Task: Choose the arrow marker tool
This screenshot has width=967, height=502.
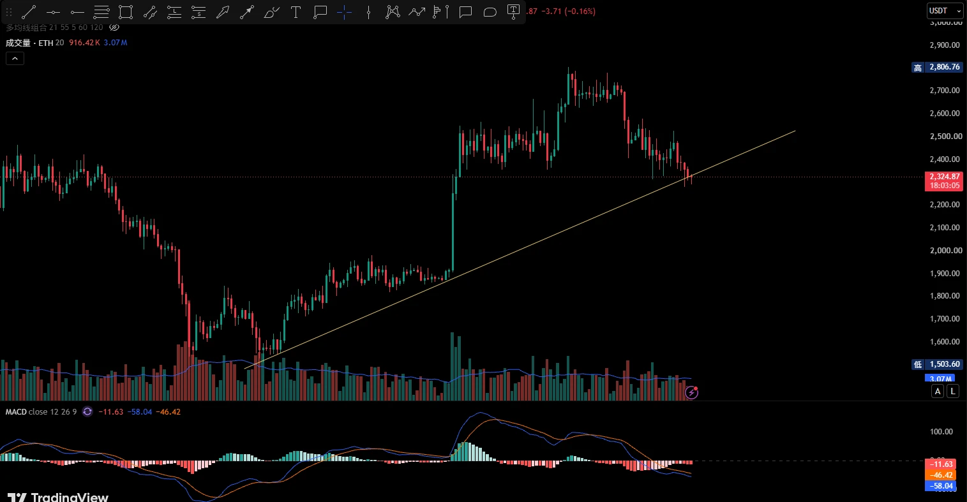Action: click(x=223, y=11)
